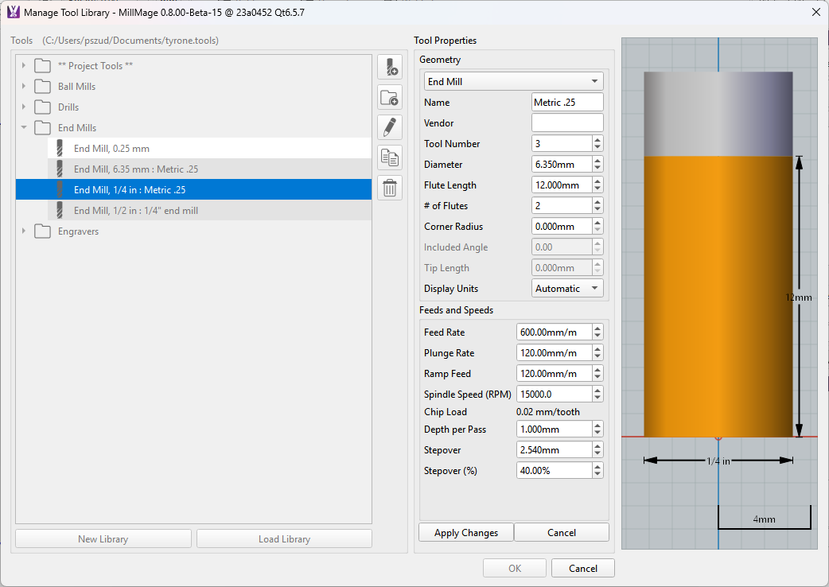Viewport: 829px width, 587px height.
Task: Click the Duplicate tool copy icon
Action: click(x=390, y=157)
